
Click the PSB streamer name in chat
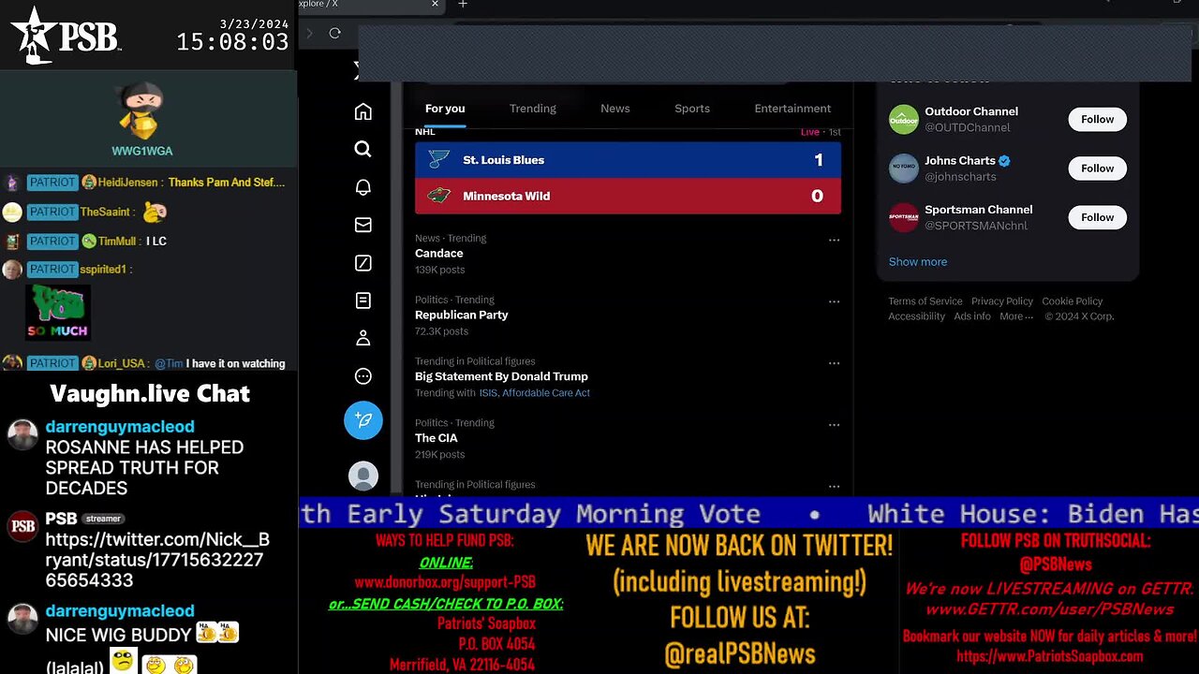pyautogui.click(x=61, y=519)
